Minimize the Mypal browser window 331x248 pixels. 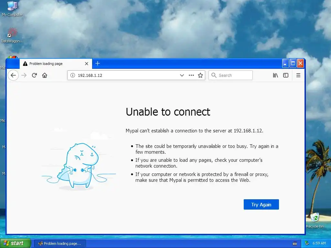click(x=285, y=63)
